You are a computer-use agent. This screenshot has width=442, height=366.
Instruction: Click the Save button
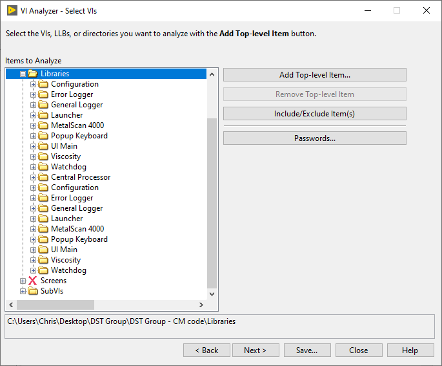306,350
